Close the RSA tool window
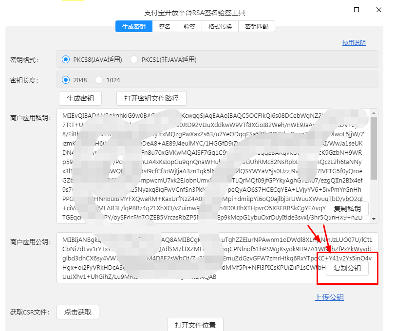The width and height of the screenshot is (413, 331). pyautogui.click(x=379, y=10)
